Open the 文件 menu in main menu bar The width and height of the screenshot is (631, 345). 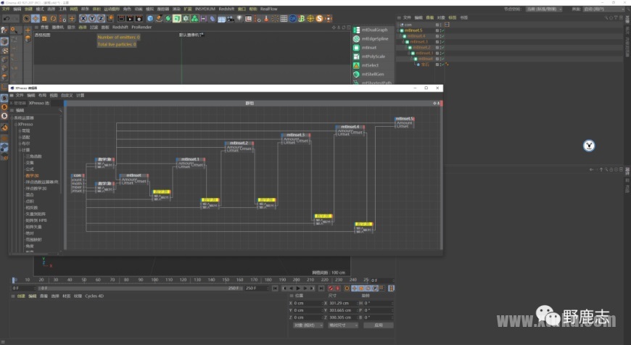tap(6, 9)
